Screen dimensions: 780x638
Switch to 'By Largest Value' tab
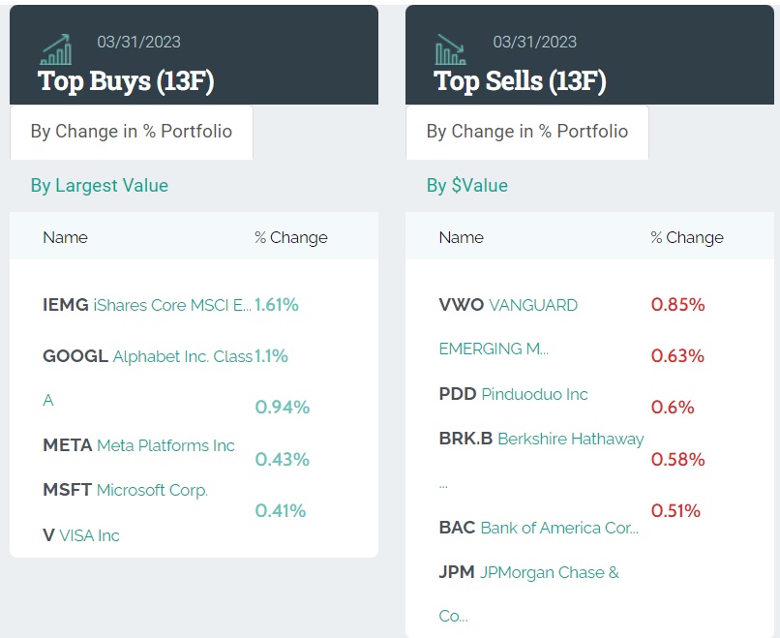(x=100, y=186)
